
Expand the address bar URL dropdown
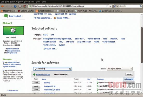click(x=110, y=6)
